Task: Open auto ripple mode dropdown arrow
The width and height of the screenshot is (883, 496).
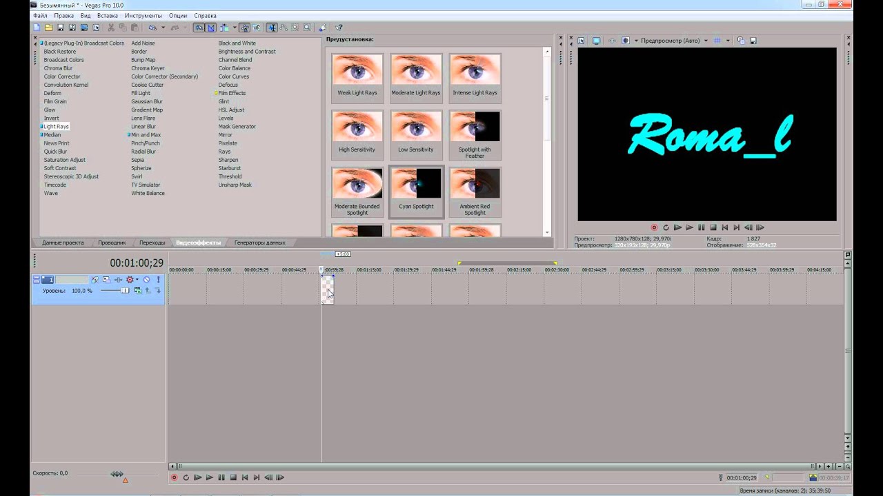Action: (235, 28)
